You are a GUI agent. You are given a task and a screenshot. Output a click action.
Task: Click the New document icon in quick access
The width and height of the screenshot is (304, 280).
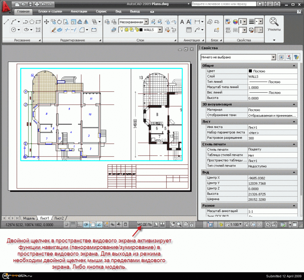click(17, 4)
